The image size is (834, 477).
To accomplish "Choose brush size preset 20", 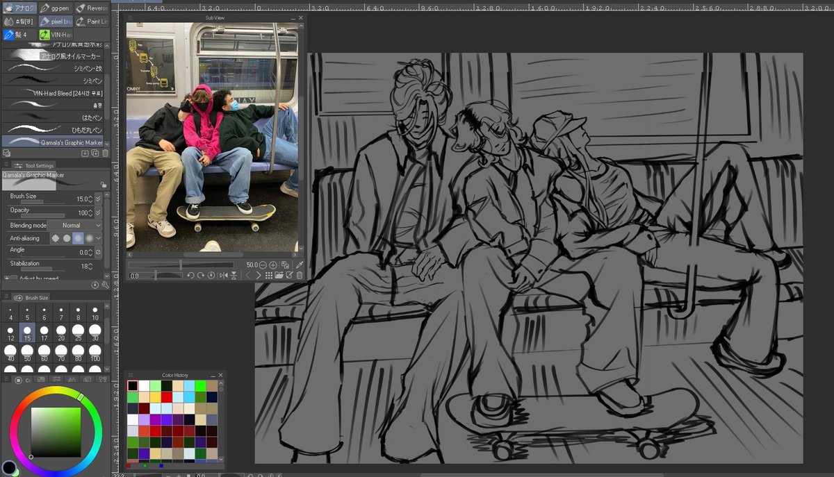I will pyautogui.click(x=61, y=333).
